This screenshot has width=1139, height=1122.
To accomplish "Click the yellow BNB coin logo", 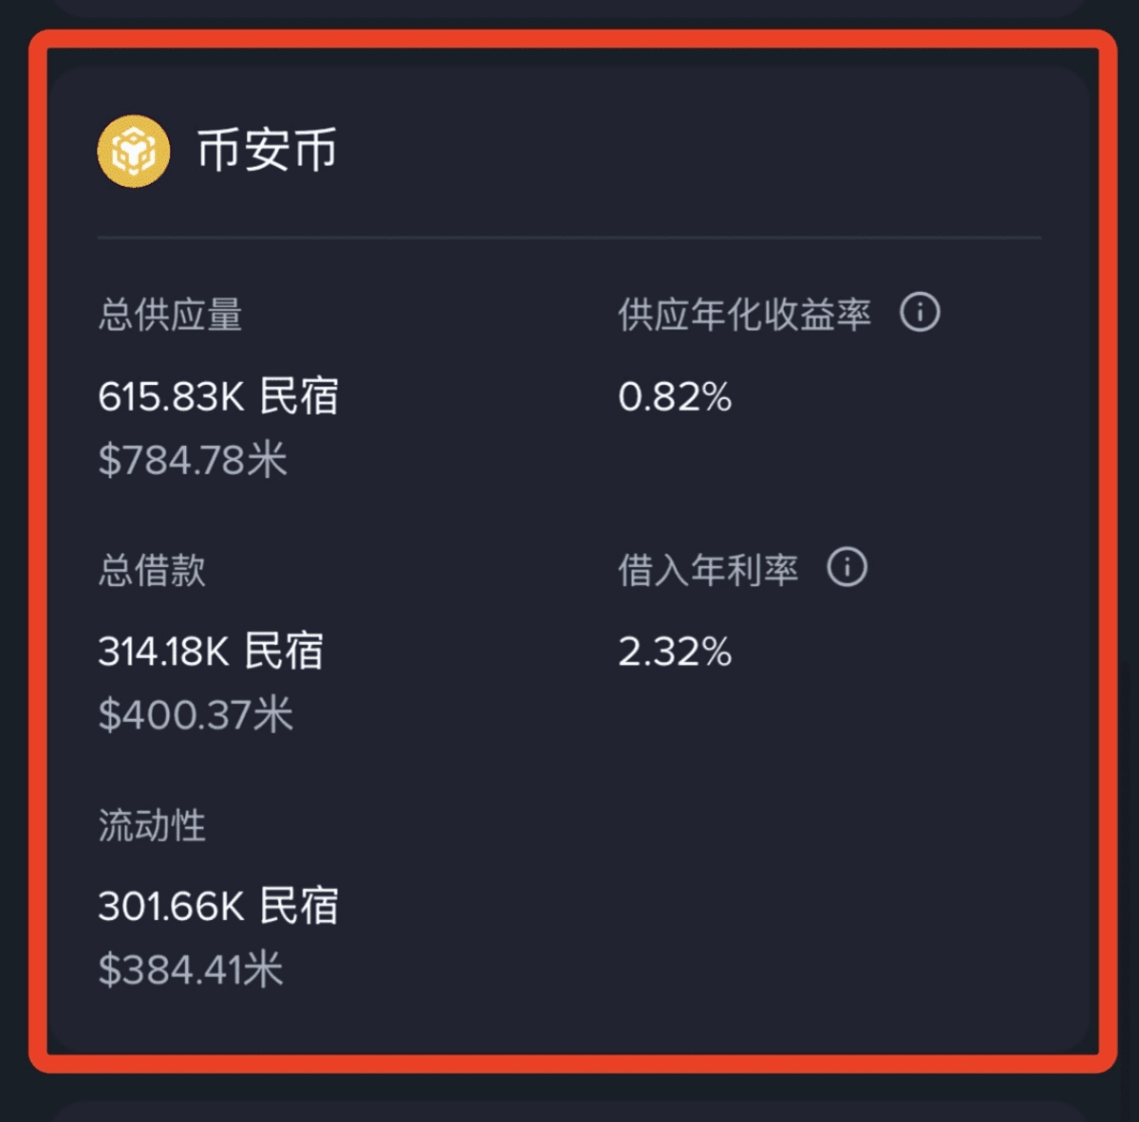I will click(x=134, y=151).
